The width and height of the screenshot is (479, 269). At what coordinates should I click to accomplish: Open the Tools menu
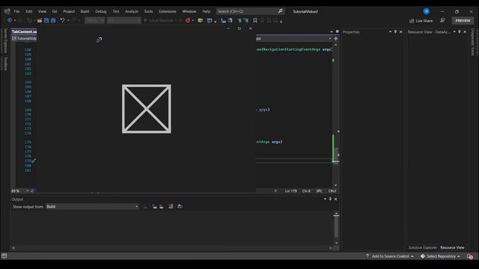[148, 11]
